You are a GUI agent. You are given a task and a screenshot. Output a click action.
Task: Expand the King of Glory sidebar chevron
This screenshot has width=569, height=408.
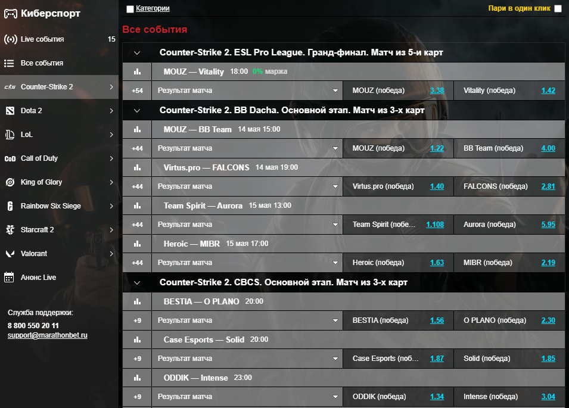111,182
